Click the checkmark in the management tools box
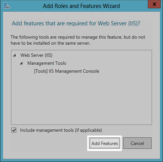 tap(14, 130)
